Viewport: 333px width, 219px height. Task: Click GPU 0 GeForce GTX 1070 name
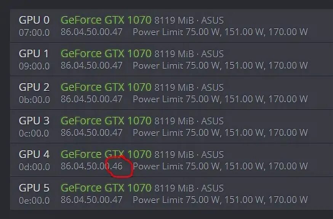tap(106, 20)
